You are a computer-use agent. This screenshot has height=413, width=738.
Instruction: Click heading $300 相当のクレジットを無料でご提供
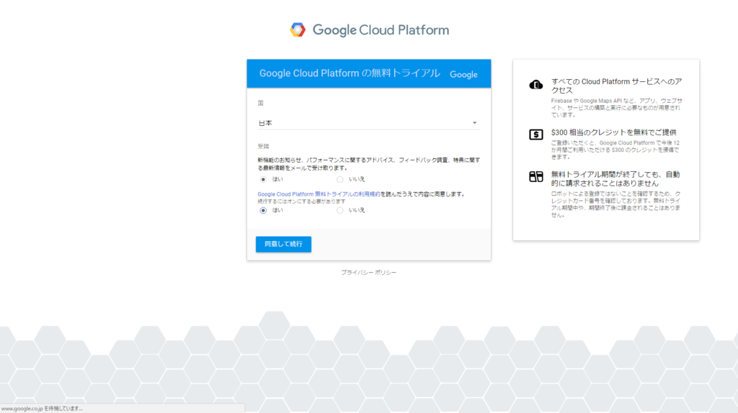point(614,132)
